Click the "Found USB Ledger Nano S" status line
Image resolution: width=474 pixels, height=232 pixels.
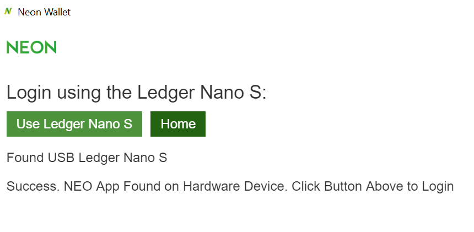pos(87,158)
